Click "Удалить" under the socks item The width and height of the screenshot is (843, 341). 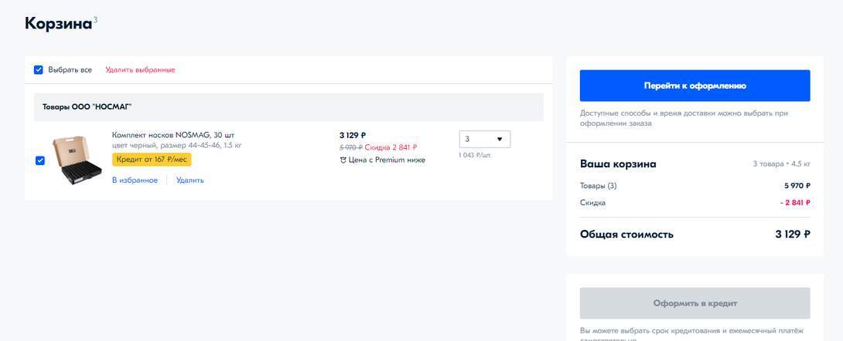[189, 181]
